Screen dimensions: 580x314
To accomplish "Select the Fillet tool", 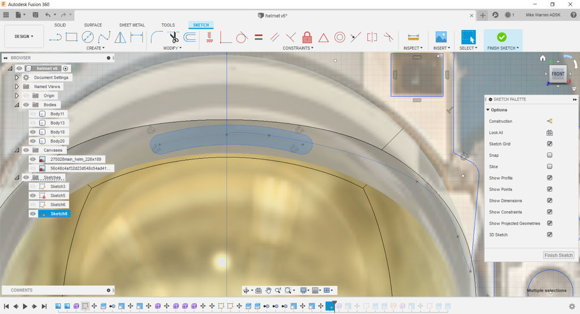I will (157, 37).
